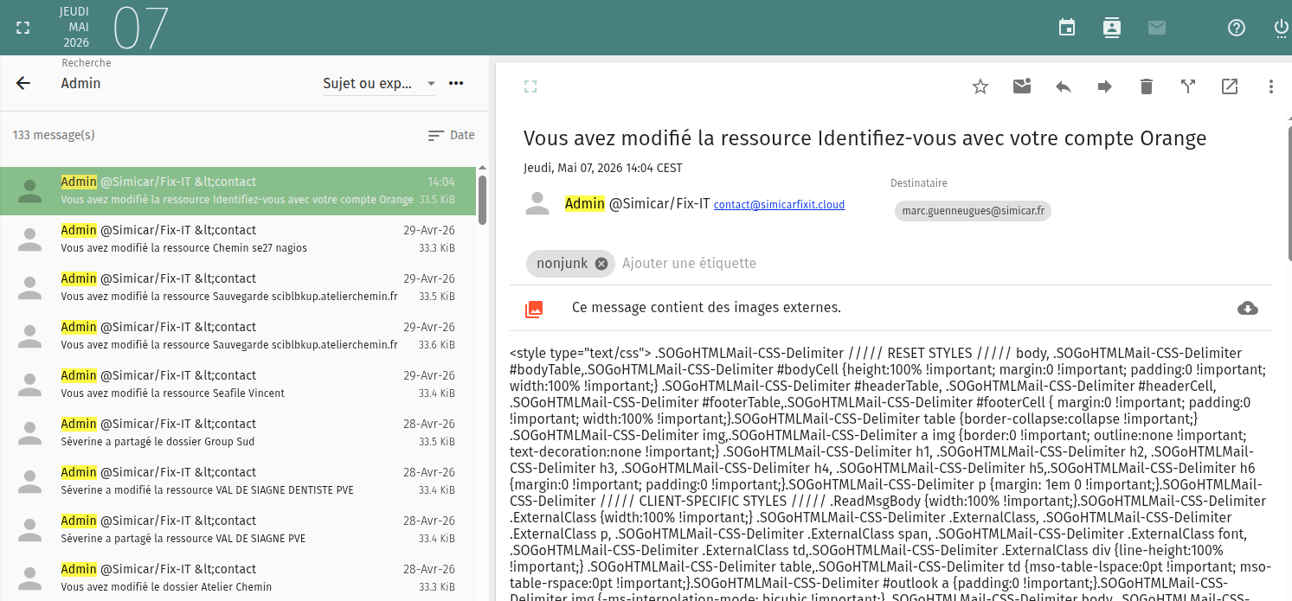Viewport: 1292px width, 601px height.
Task: Star the message as flagged
Action: (980, 86)
